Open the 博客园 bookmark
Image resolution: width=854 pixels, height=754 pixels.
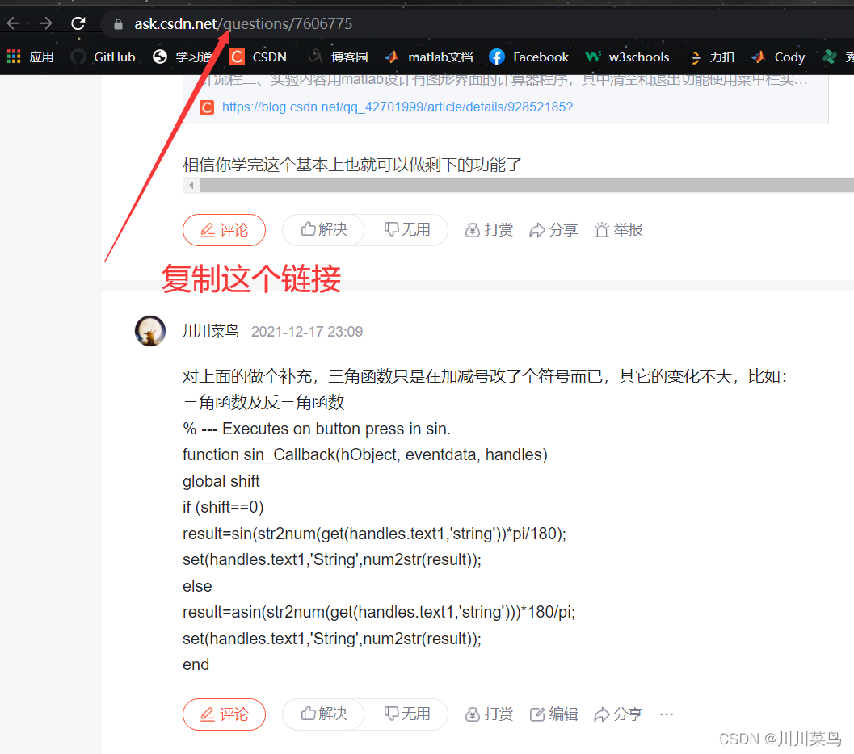[x=343, y=57]
